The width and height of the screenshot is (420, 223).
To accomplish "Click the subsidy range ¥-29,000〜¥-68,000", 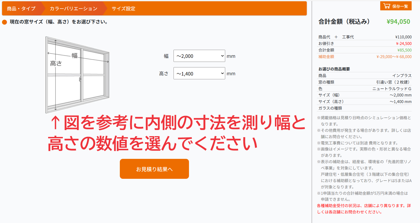I will coord(394,57).
